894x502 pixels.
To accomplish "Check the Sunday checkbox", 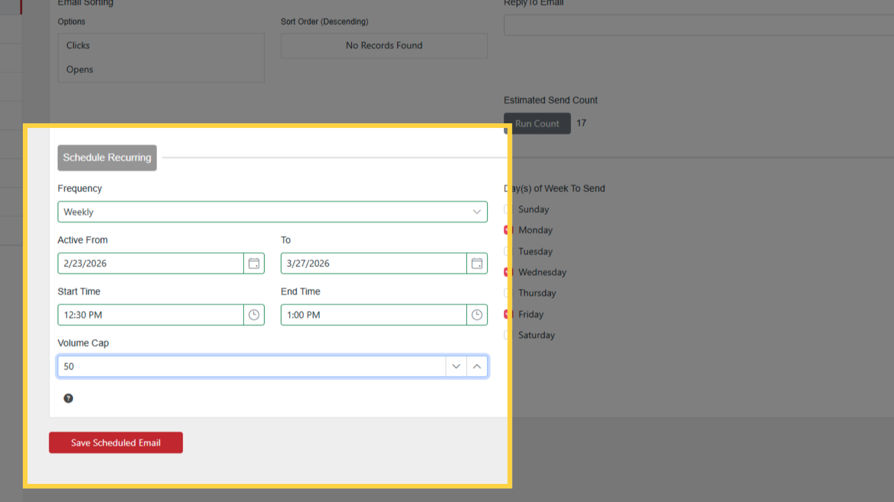I will pos(508,209).
